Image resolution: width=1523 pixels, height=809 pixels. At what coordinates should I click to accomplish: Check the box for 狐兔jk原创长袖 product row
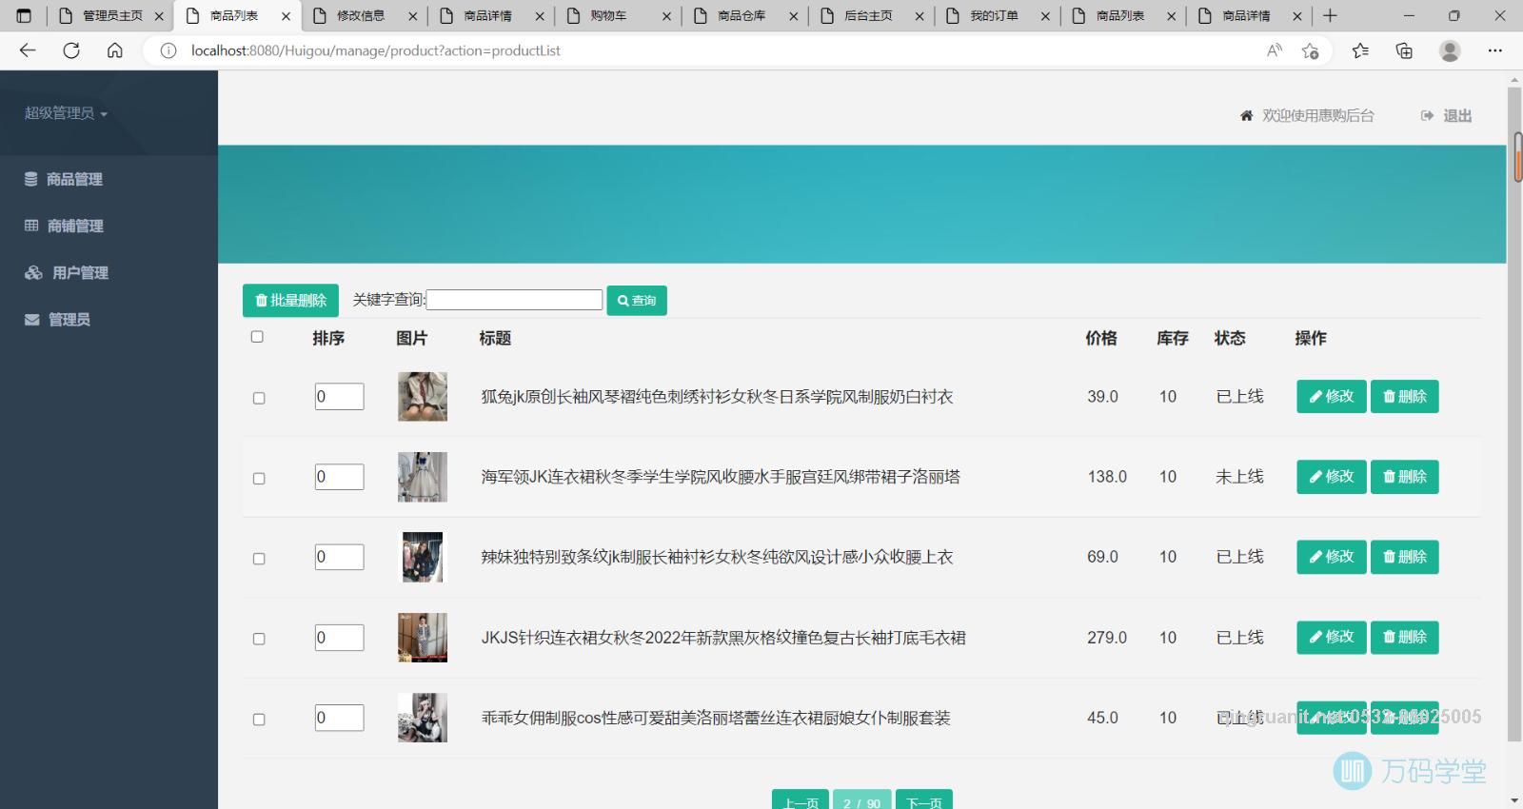(x=259, y=398)
